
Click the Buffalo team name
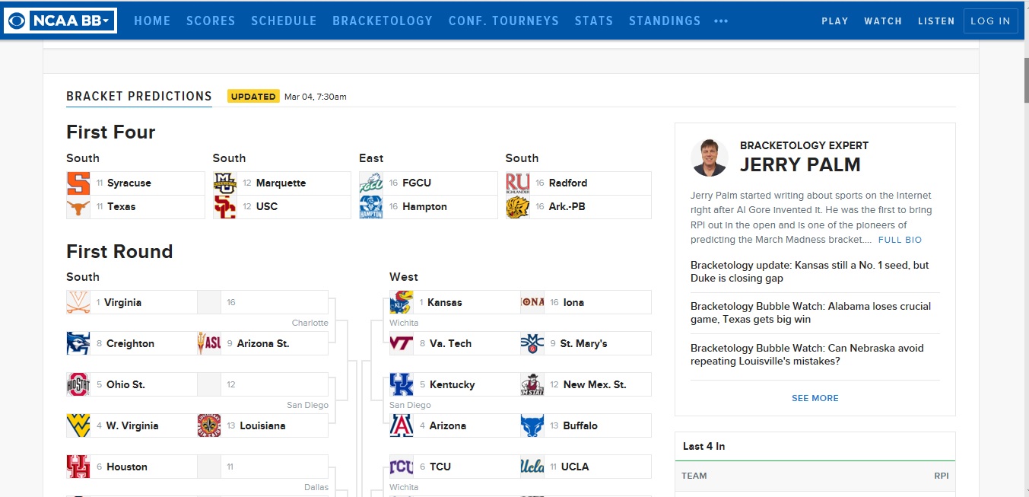[x=580, y=425]
